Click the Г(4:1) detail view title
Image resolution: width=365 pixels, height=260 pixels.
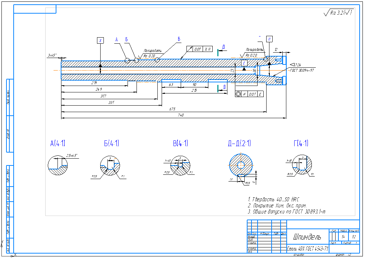point(301,144)
